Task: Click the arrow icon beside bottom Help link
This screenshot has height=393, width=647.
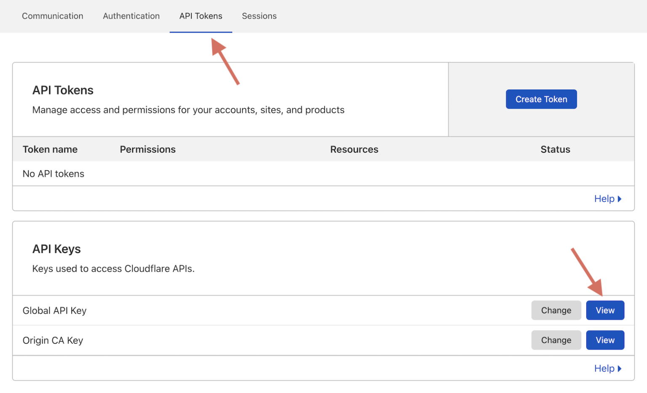Action: pos(620,368)
